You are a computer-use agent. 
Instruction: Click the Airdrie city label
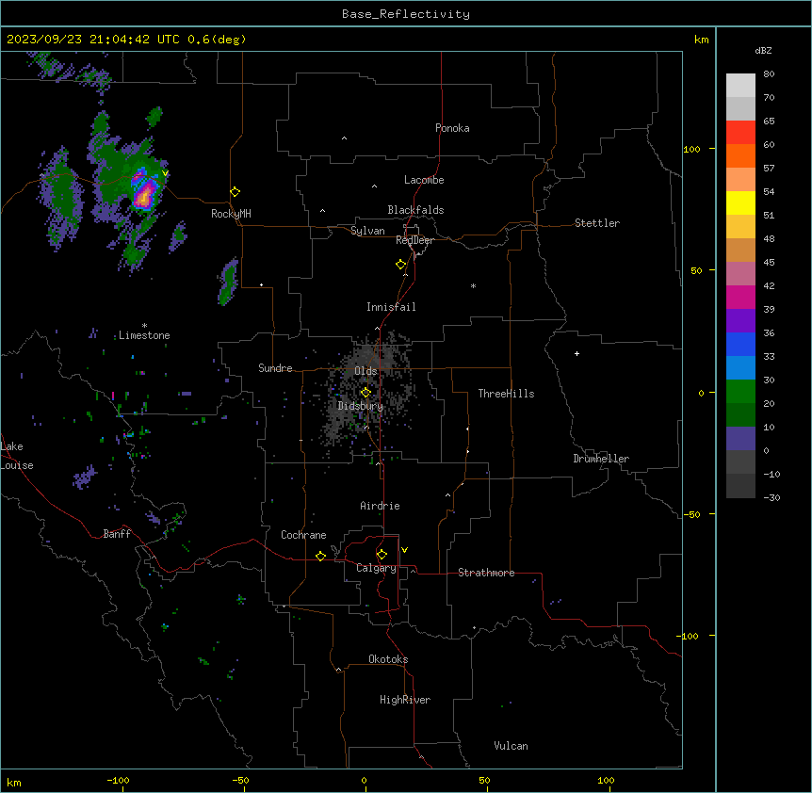380,506
